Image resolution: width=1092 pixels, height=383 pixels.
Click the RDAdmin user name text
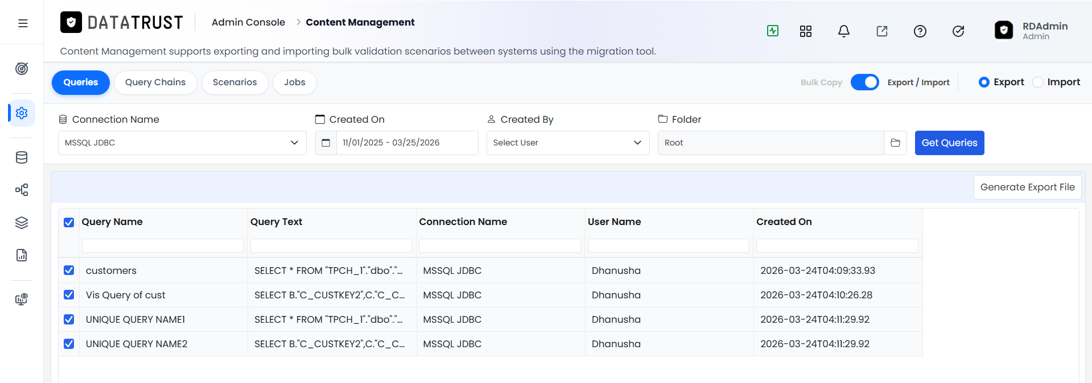pyautogui.click(x=1045, y=26)
